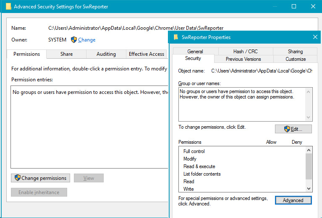322x218 pixels.
Task: Open the Hash / CRC tab
Action: (x=246, y=51)
